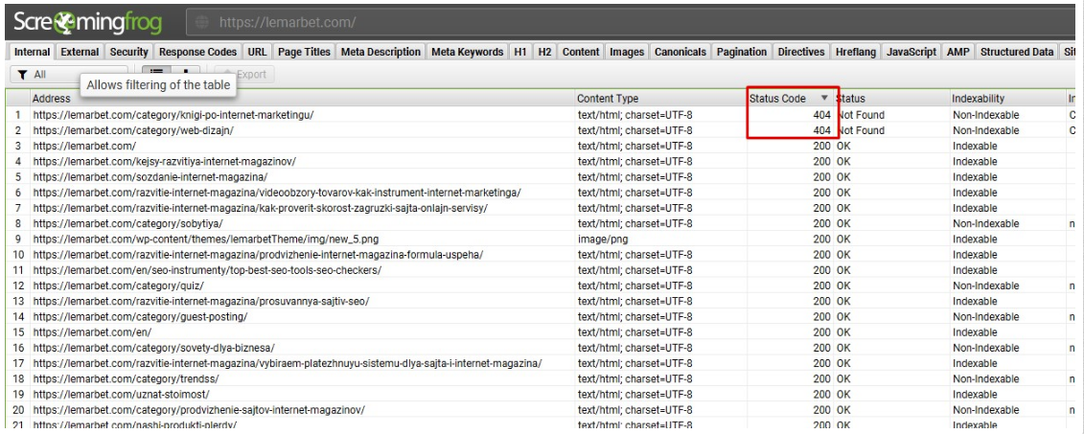Switch to the Images tab
Image resolution: width=1084 pixels, height=434 pixels.
[x=626, y=52]
